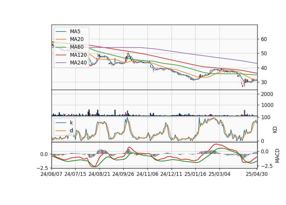Click left MACD axis value 0.0
The width and height of the screenshot is (286, 205).
pyautogui.click(x=44, y=154)
